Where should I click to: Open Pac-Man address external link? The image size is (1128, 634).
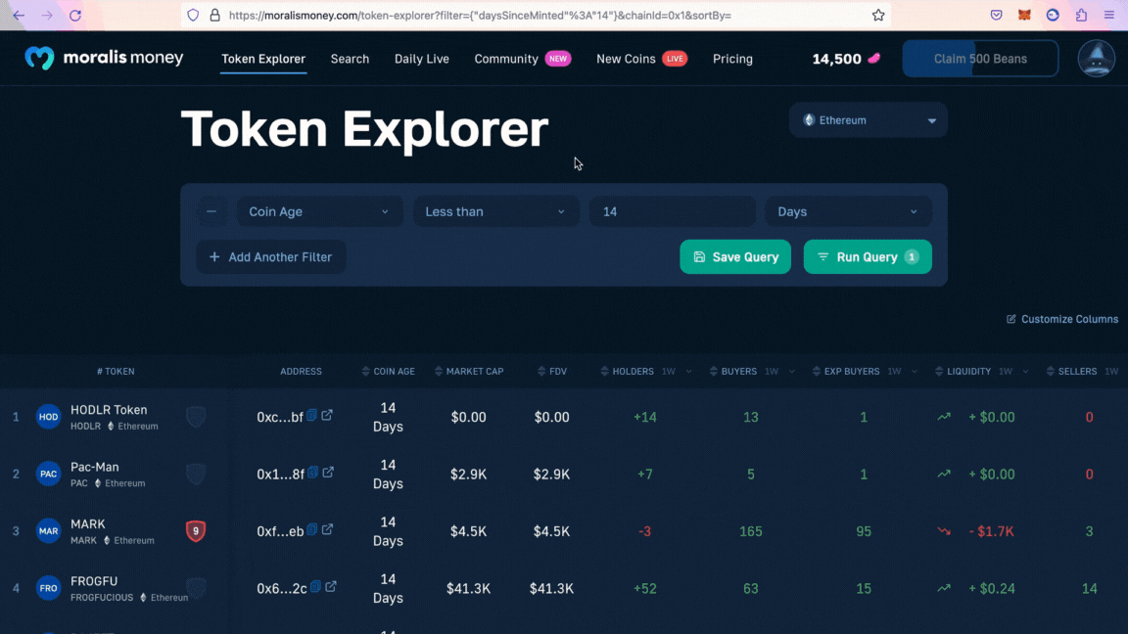(x=328, y=473)
